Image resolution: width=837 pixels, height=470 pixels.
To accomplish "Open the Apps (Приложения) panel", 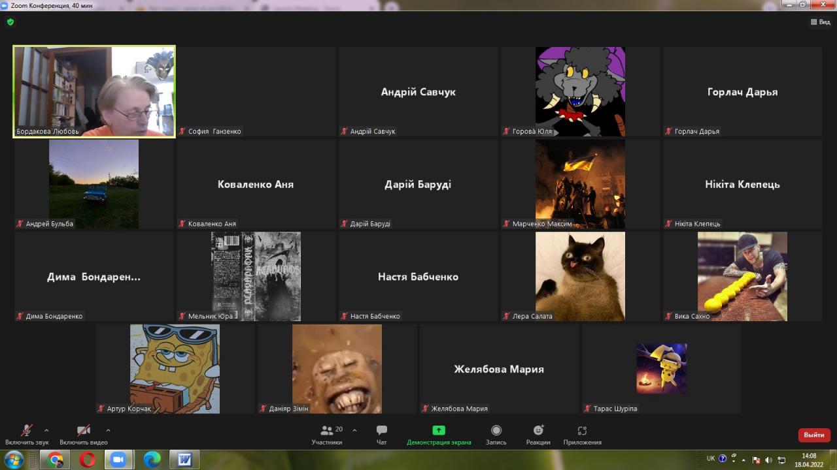I will 582,434.
